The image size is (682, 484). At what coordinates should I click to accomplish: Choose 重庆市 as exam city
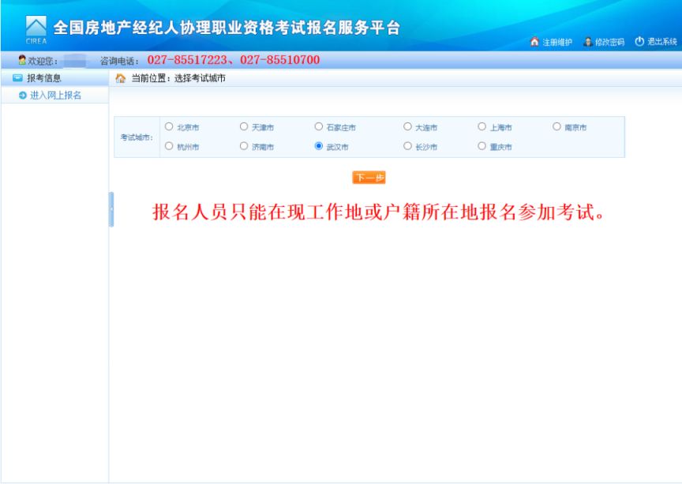482,146
